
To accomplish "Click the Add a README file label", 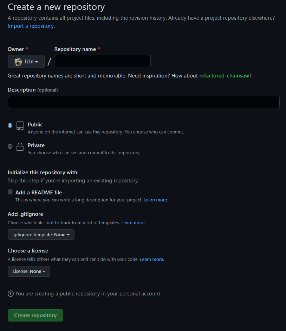I will 39,193.
